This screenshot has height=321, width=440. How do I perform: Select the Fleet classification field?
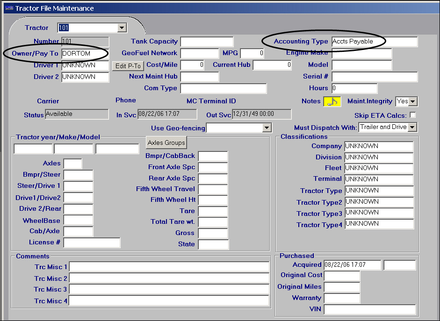point(379,168)
